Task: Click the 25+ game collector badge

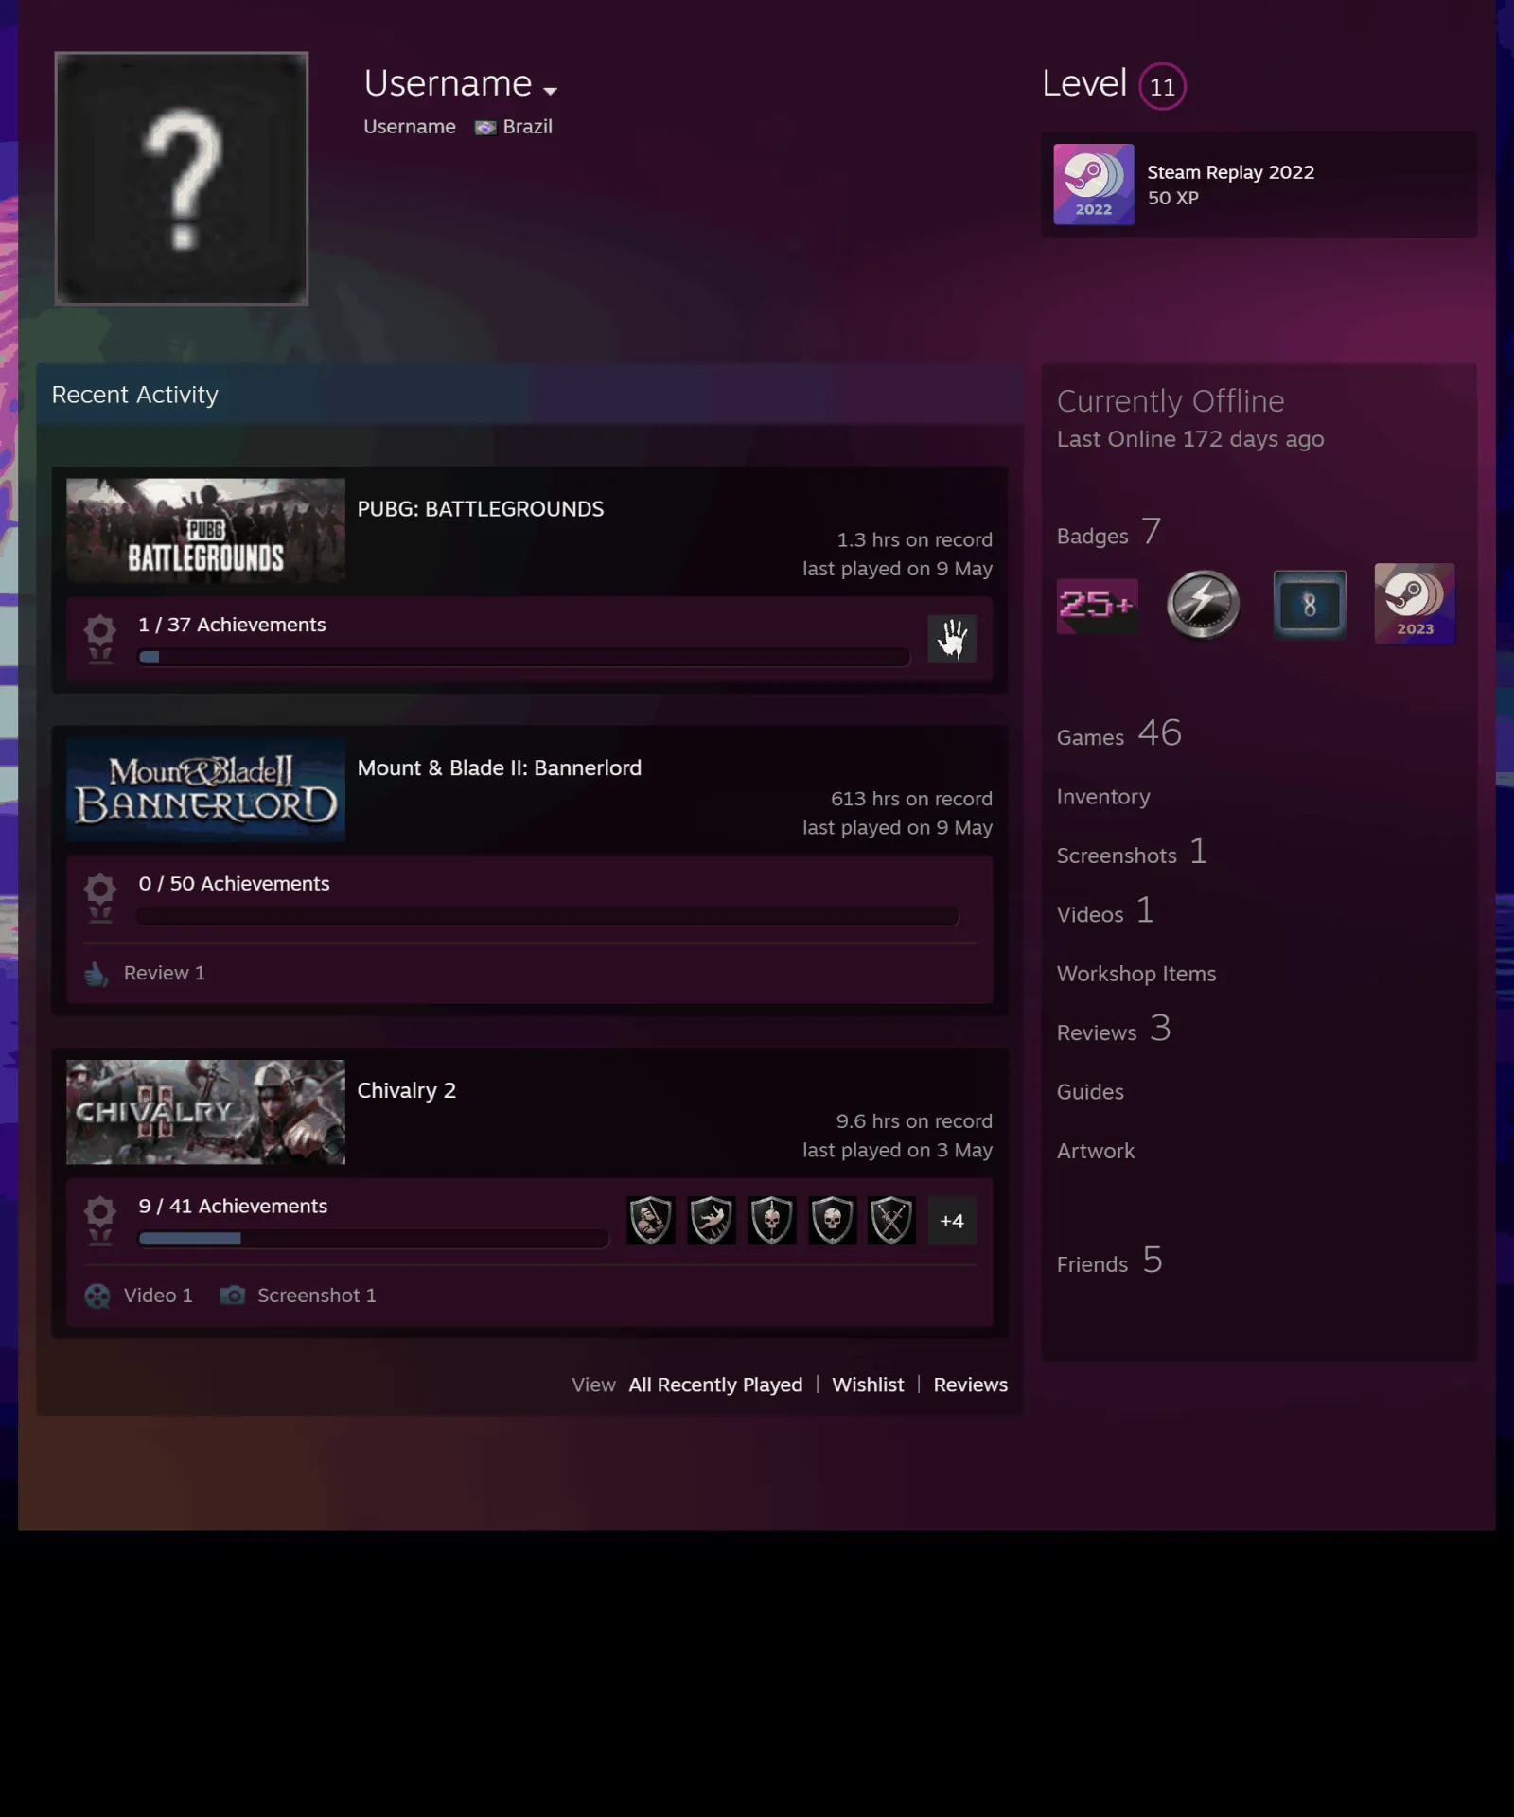Action: 1097,604
